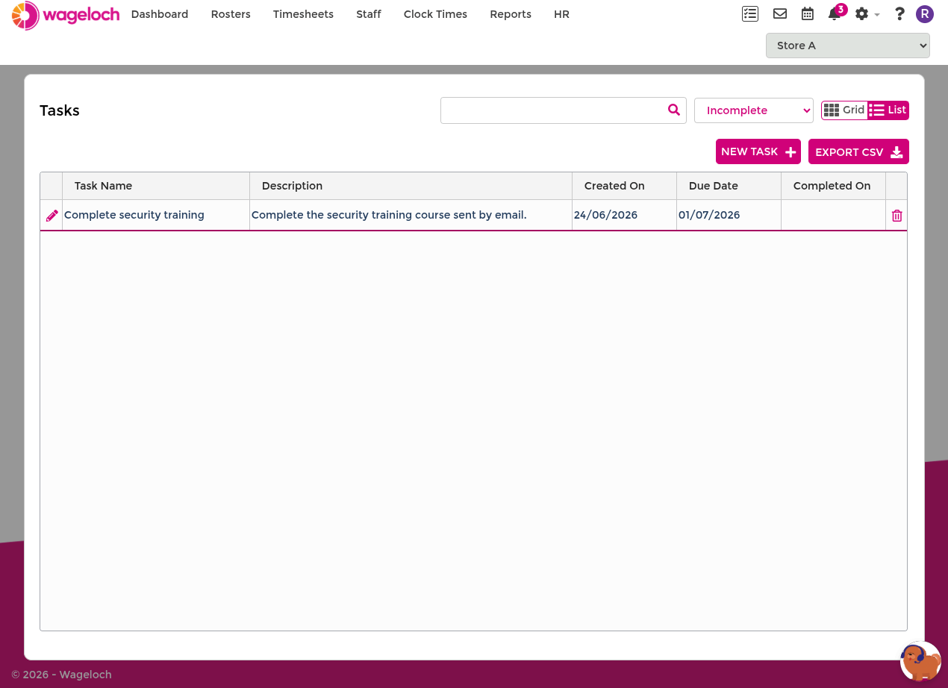This screenshot has height=688, width=948.
Task: Open the messages envelope icon
Action: pos(780,13)
